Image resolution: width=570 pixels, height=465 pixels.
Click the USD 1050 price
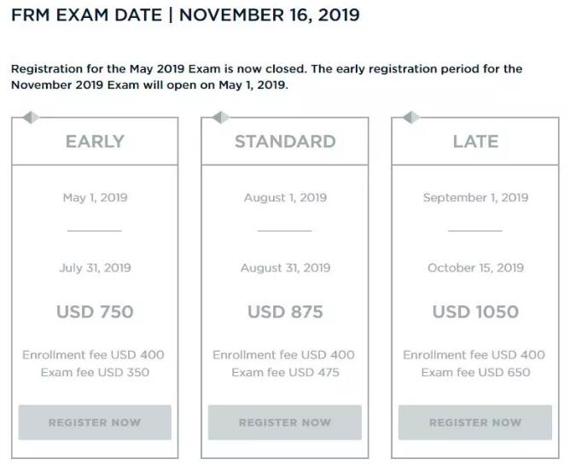tap(475, 312)
